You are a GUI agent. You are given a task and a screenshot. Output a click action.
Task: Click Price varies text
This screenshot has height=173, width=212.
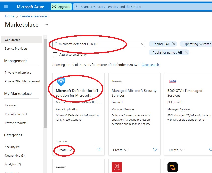pyautogui.click(x=63, y=141)
